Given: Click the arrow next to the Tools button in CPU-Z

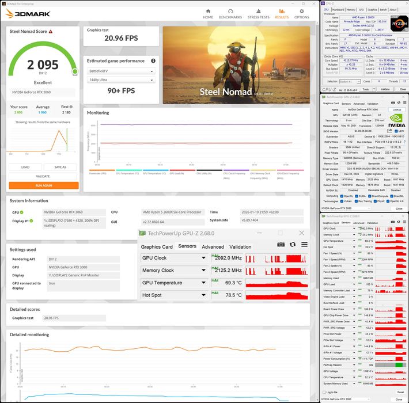Looking at the screenshot, I should pos(374,89).
